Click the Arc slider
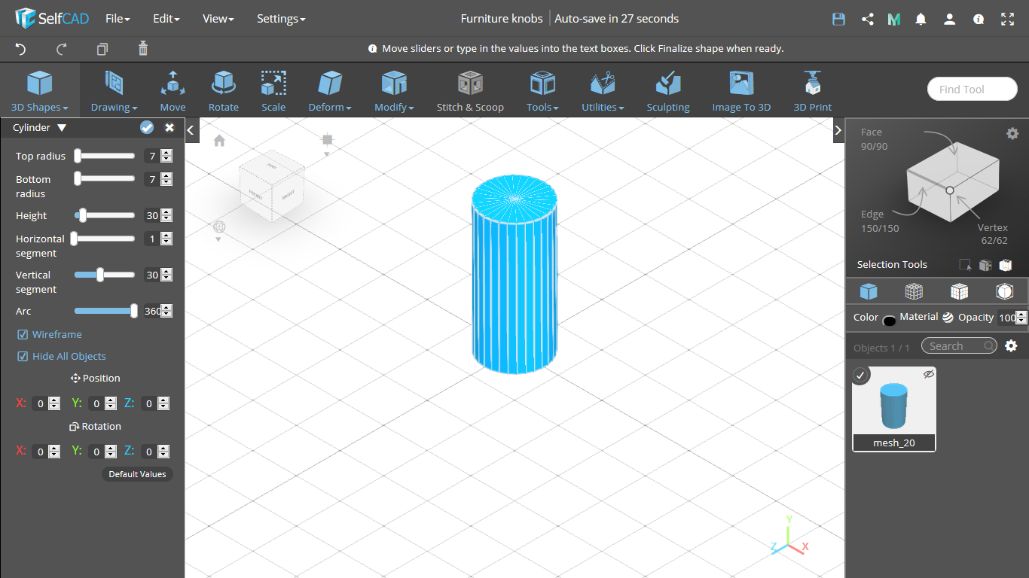This screenshot has height=578, width=1029. tap(105, 311)
